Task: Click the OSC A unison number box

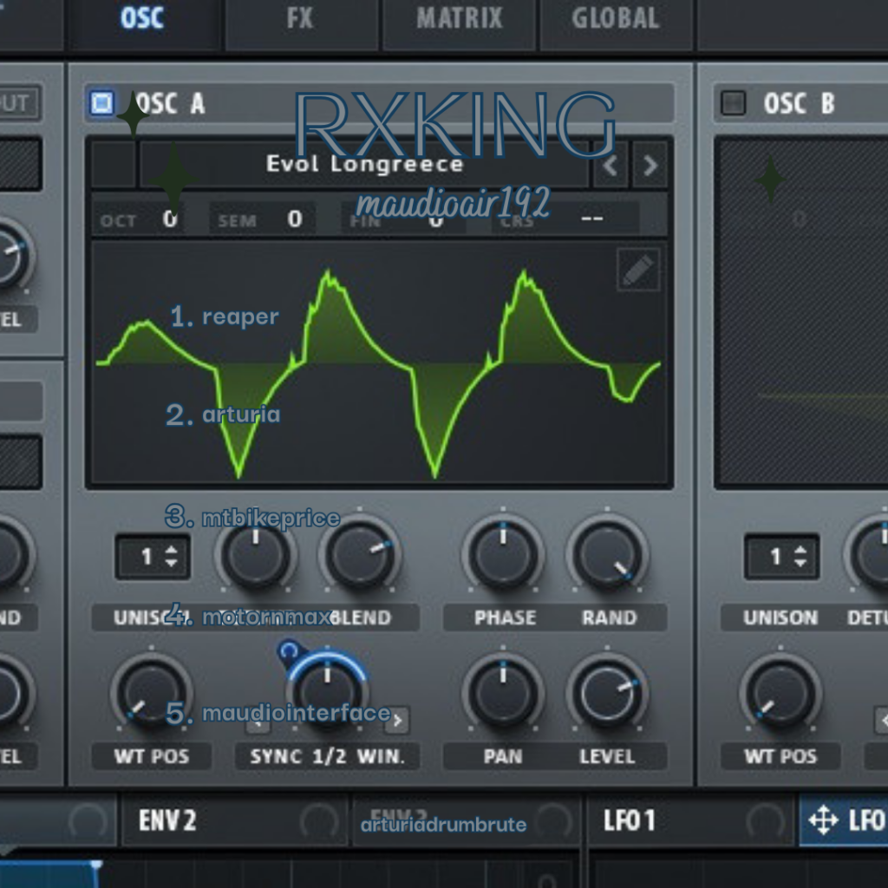Action: click(x=153, y=557)
